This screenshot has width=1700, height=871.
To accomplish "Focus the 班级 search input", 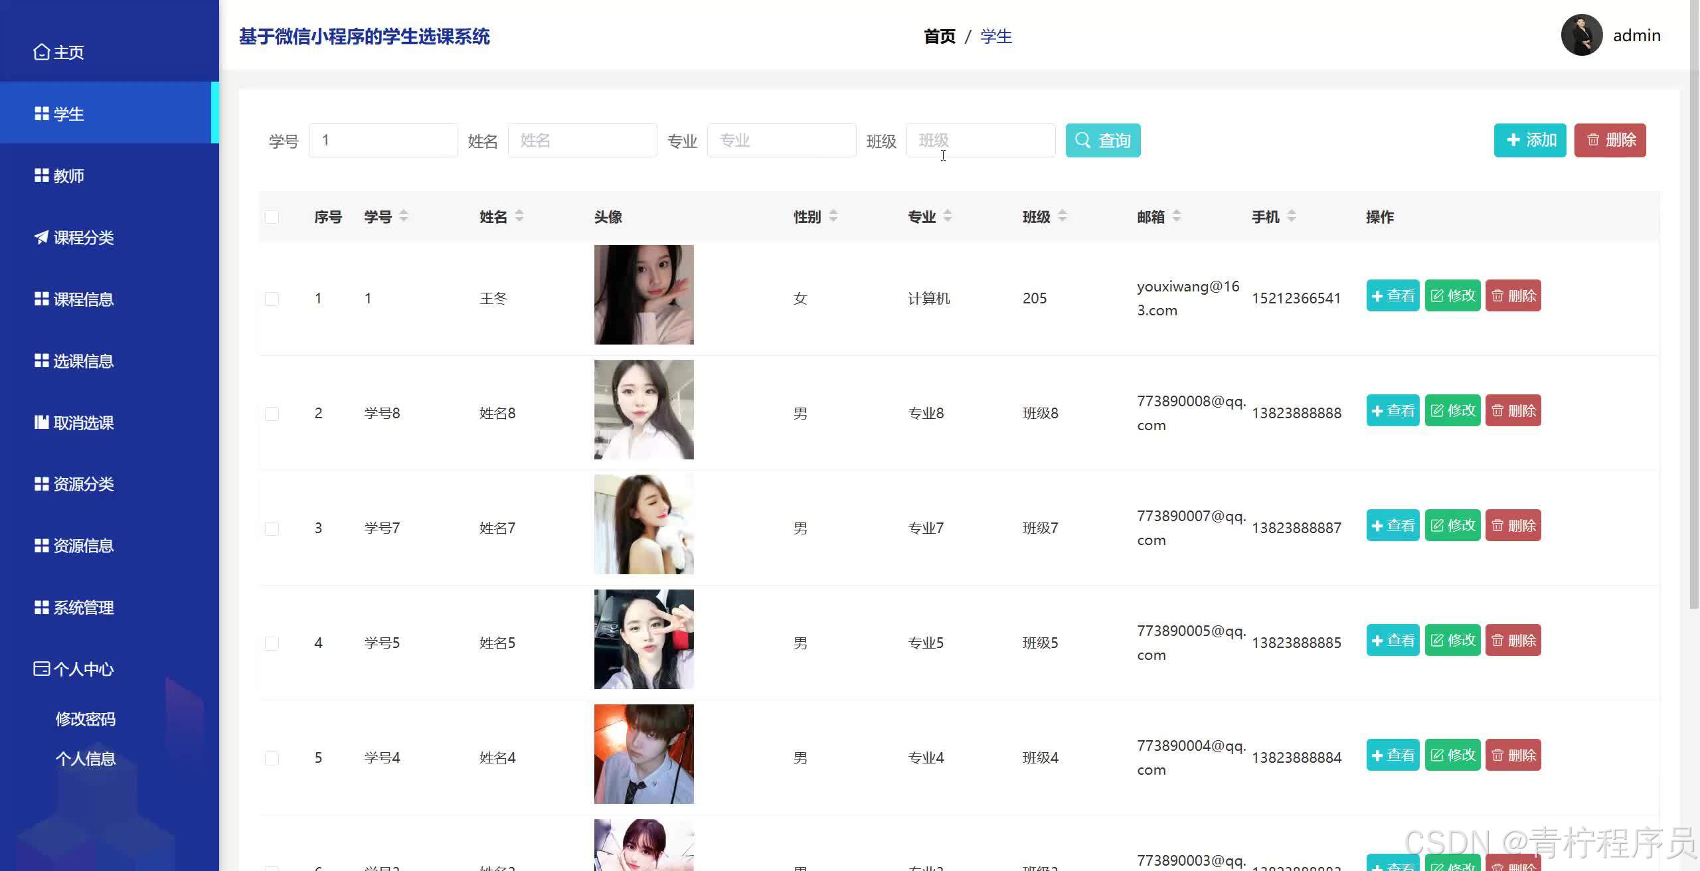I will point(980,140).
